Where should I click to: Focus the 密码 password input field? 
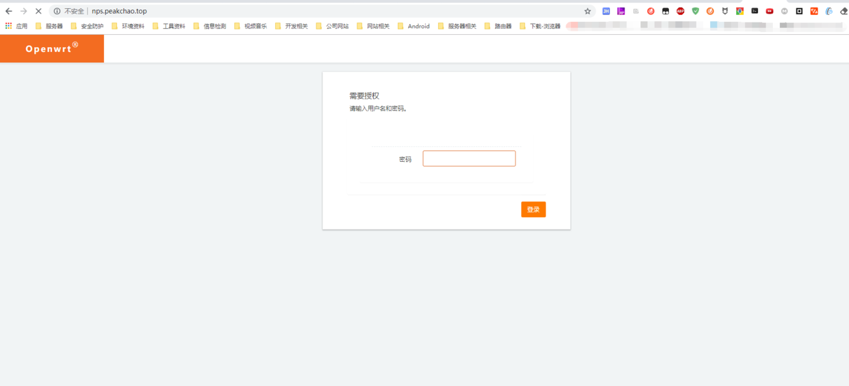[x=469, y=158]
